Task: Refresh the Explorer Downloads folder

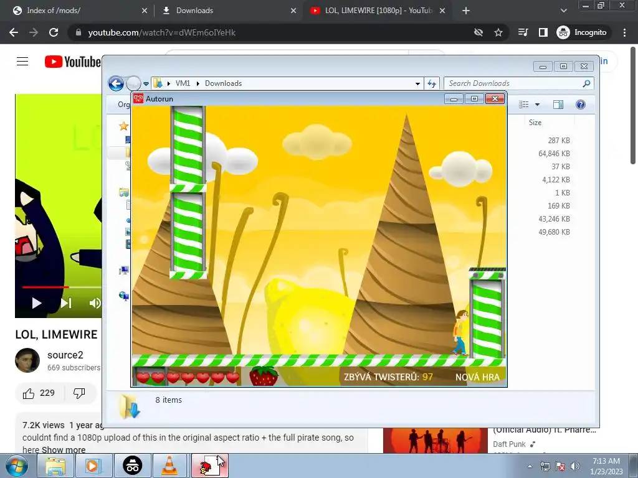Action: (432, 84)
